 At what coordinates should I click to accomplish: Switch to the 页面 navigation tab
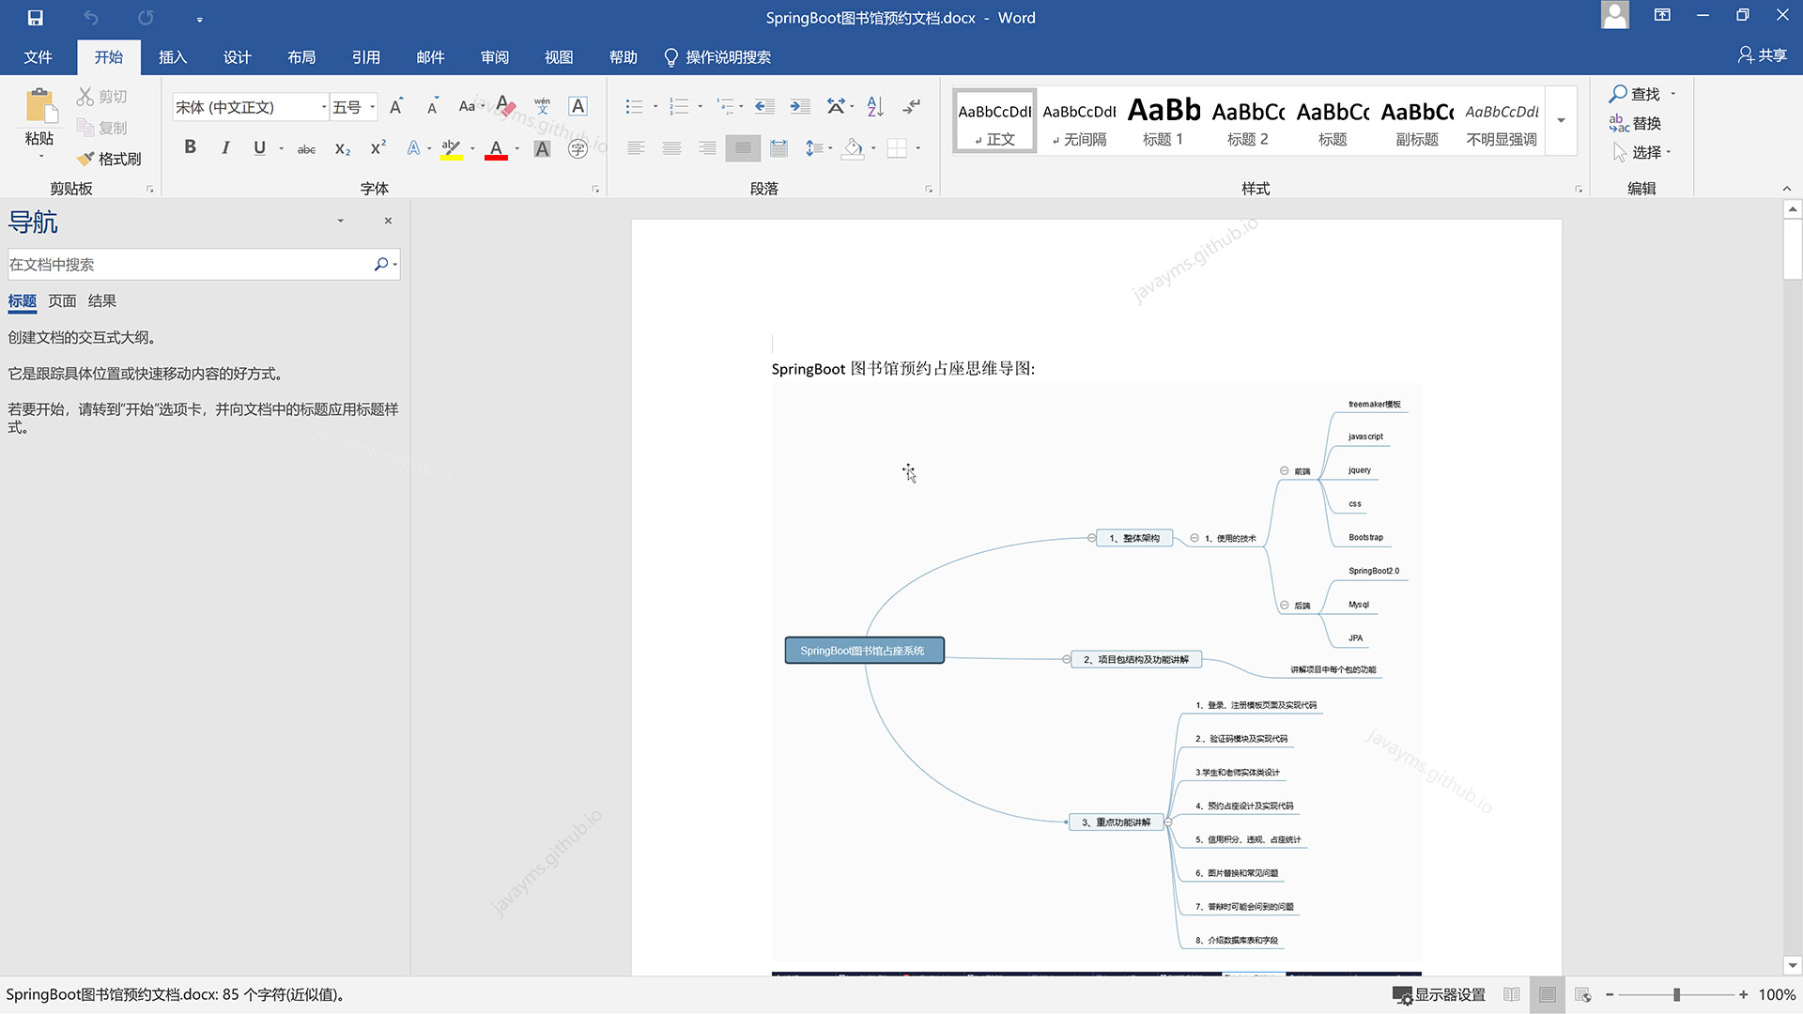pos(62,301)
